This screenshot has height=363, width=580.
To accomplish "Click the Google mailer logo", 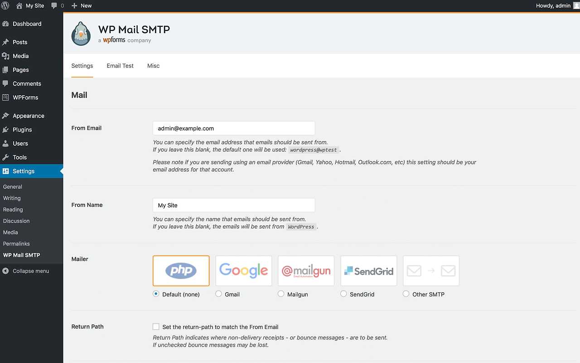I will [243, 270].
